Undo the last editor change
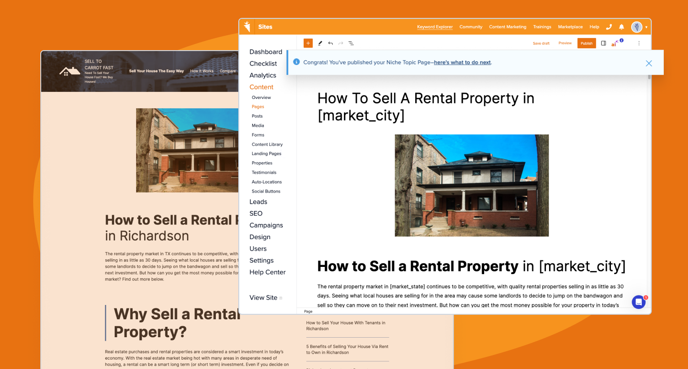688x369 pixels. [x=331, y=43]
